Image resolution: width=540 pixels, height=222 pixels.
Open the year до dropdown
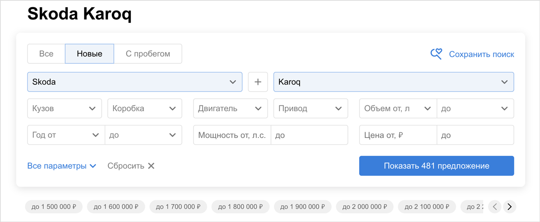click(x=144, y=135)
